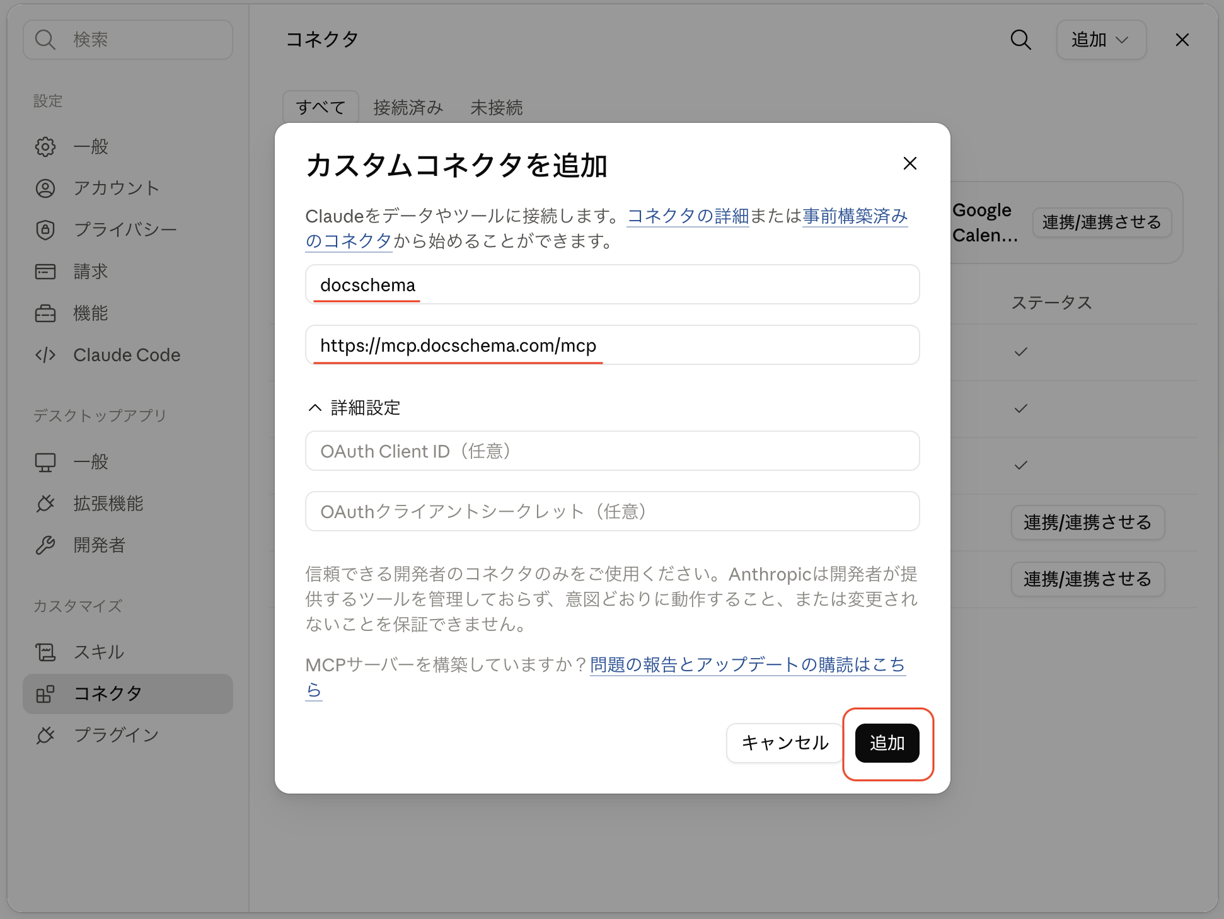
Task: Open the 事前構築済みのコネクタ link
Action: [855, 216]
